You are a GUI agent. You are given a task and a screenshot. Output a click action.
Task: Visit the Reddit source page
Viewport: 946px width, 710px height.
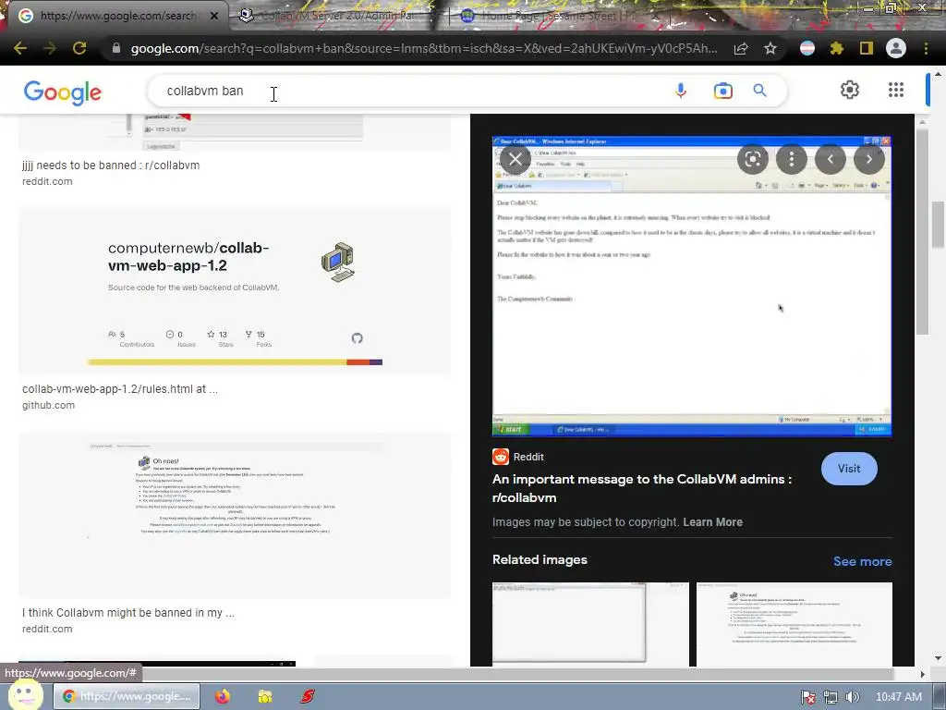(x=849, y=469)
